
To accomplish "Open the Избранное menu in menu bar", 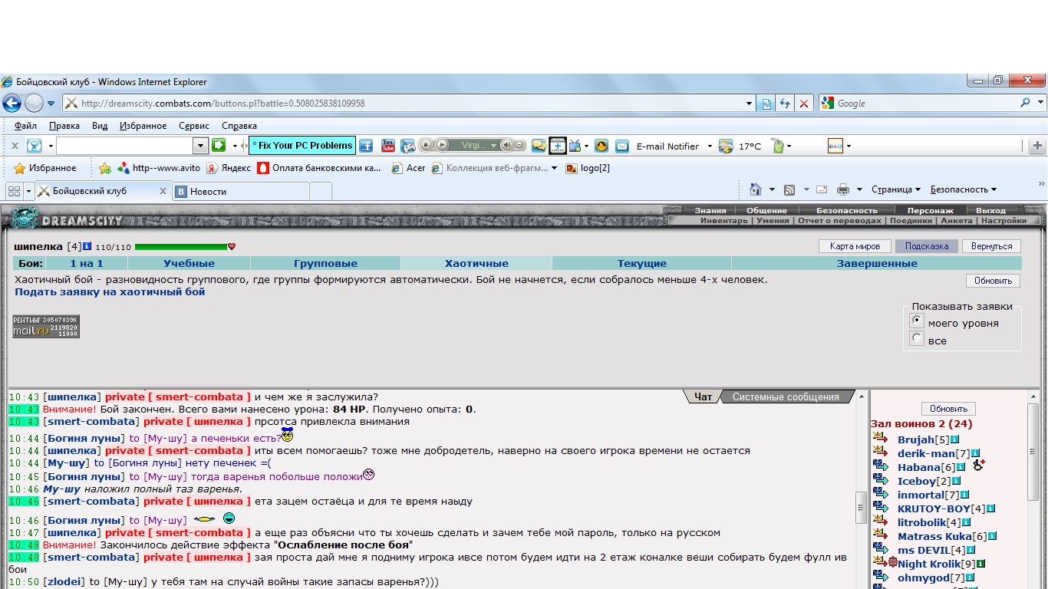I will pos(143,126).
